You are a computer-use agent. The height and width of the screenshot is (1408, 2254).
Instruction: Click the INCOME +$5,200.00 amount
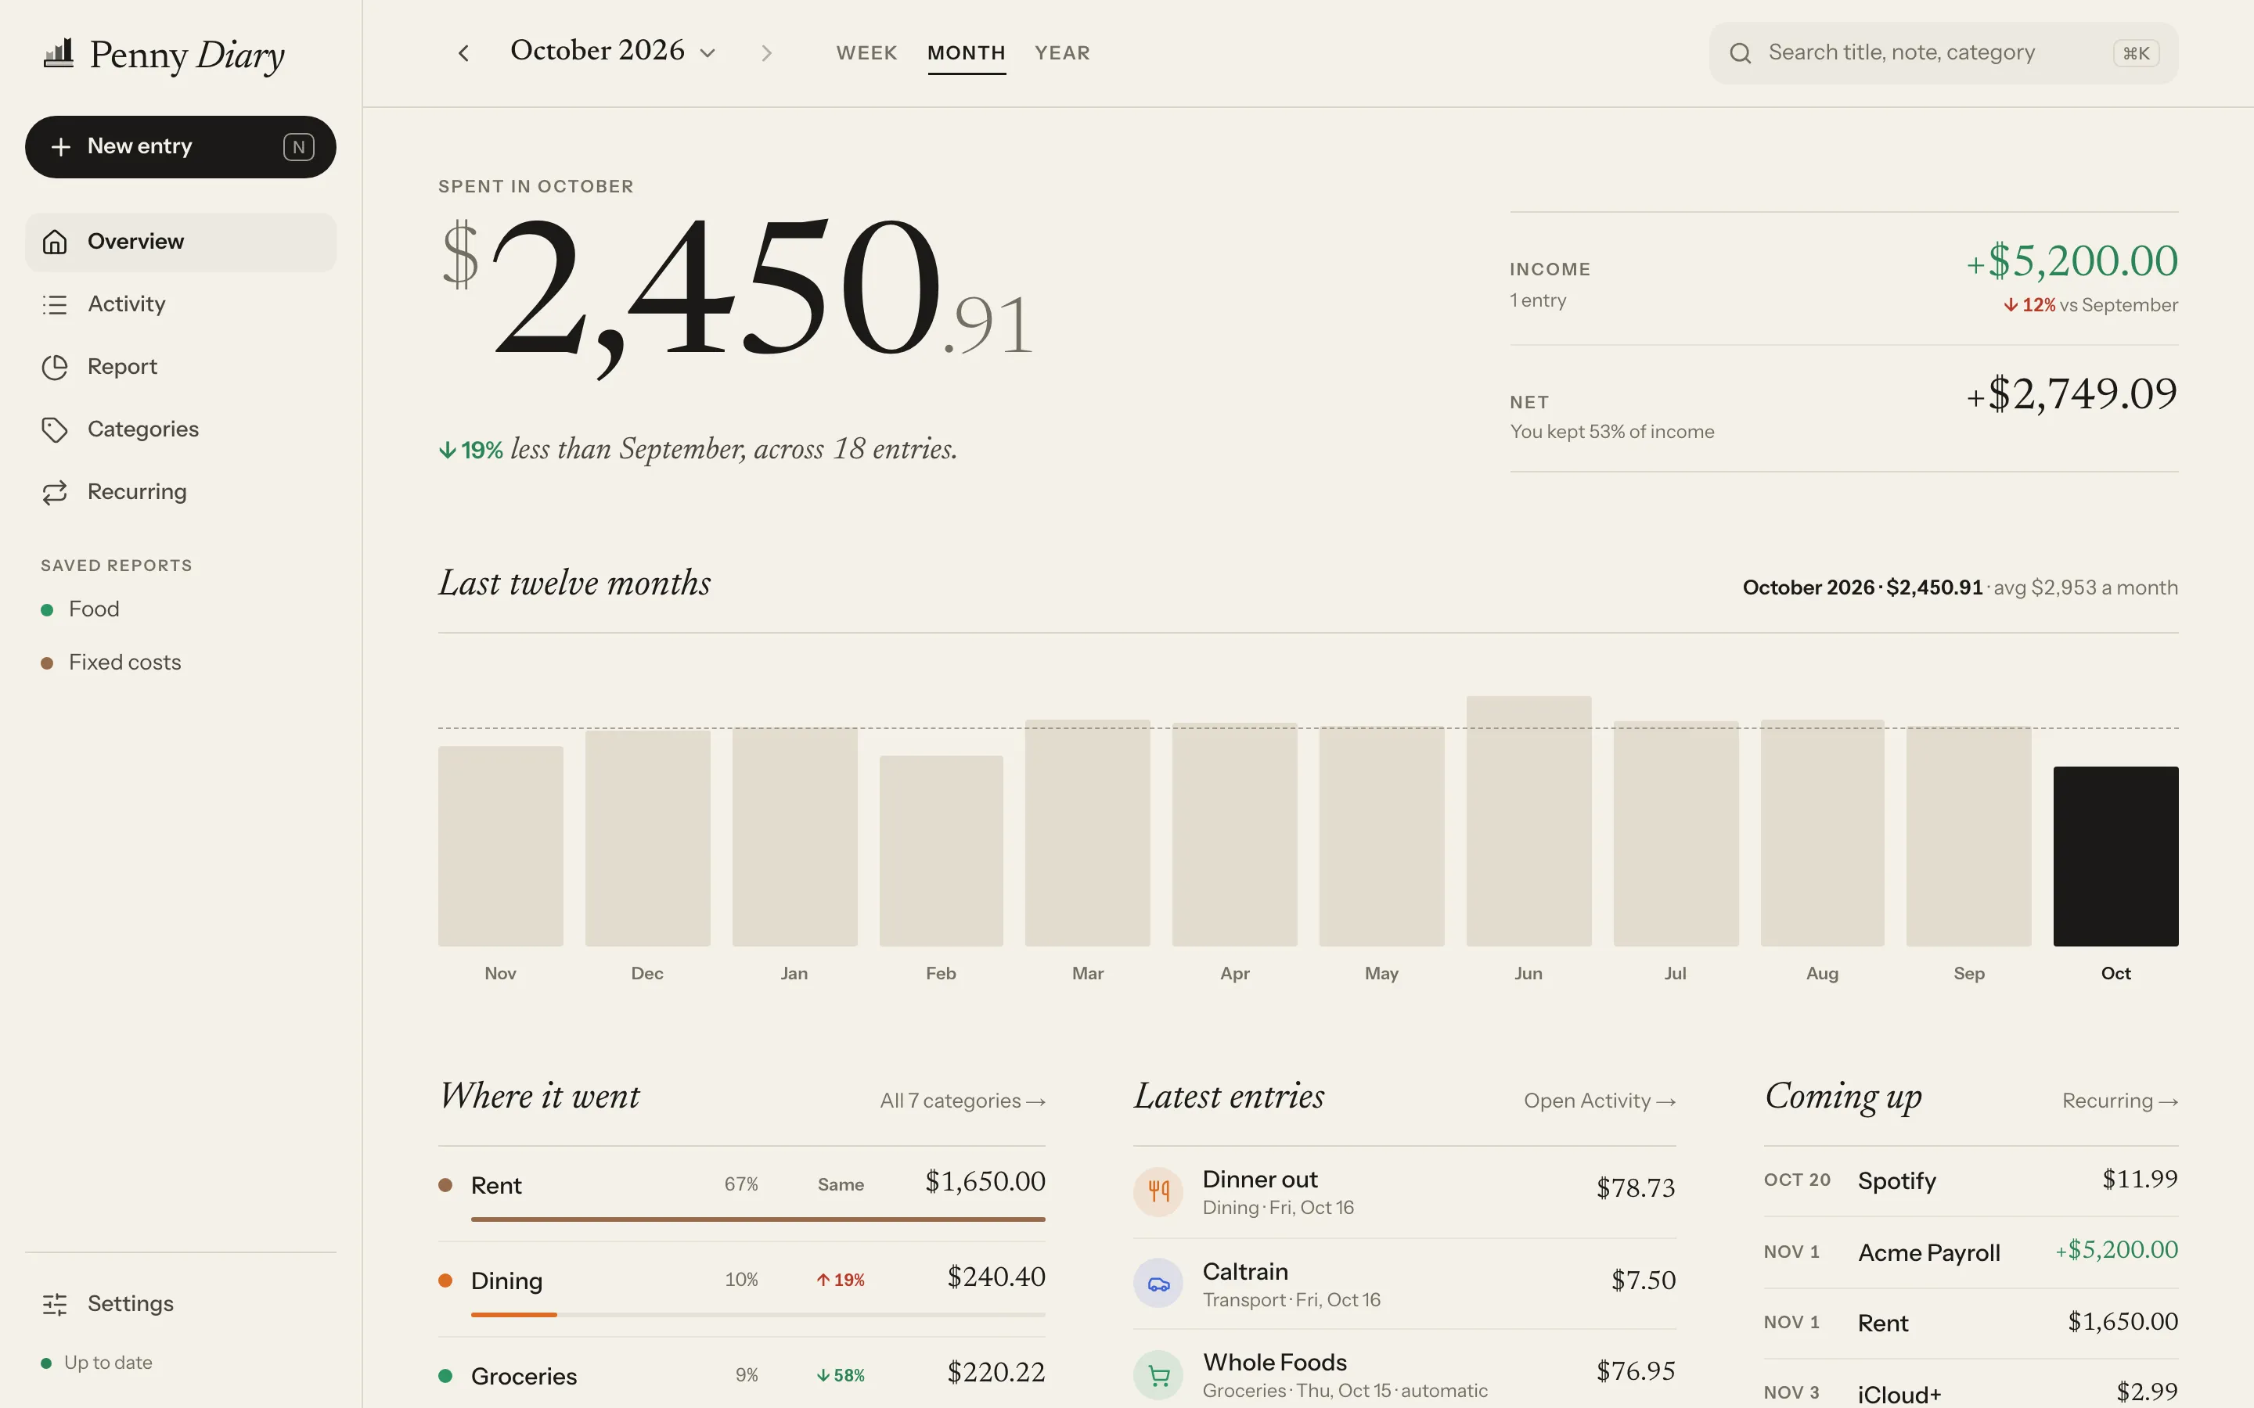(2072, 260)
